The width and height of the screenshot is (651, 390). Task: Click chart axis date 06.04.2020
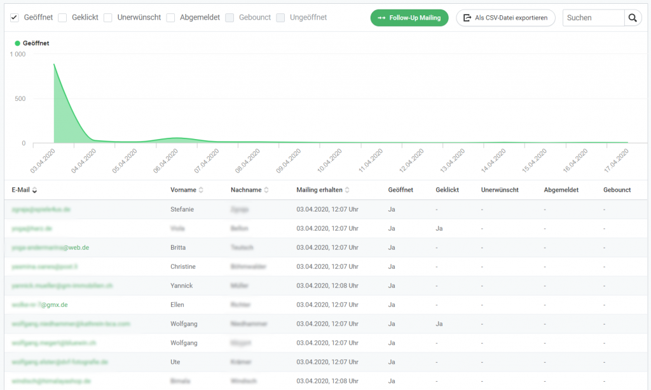[x=166, y=161]
